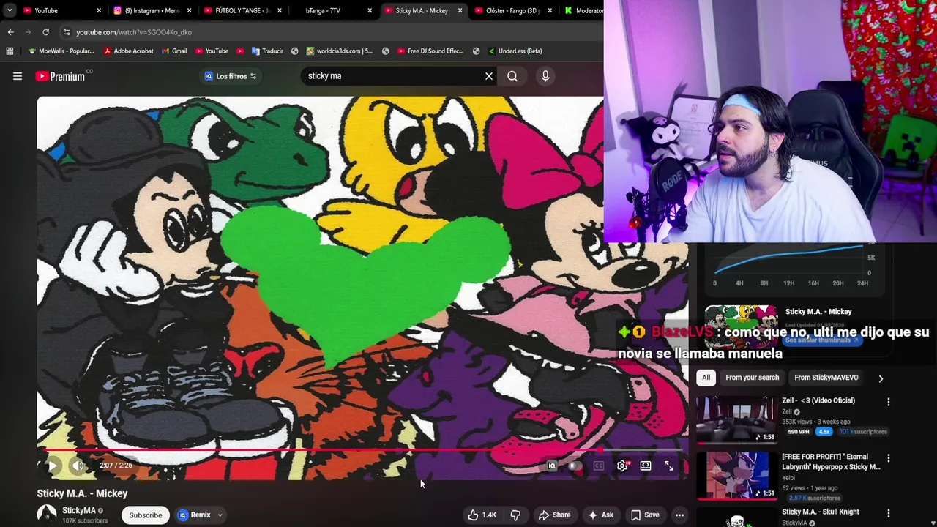Close the Sticky M.A. - Mickey tab
The height and width of the screenshot is (527, 937).
click(460, 10)
